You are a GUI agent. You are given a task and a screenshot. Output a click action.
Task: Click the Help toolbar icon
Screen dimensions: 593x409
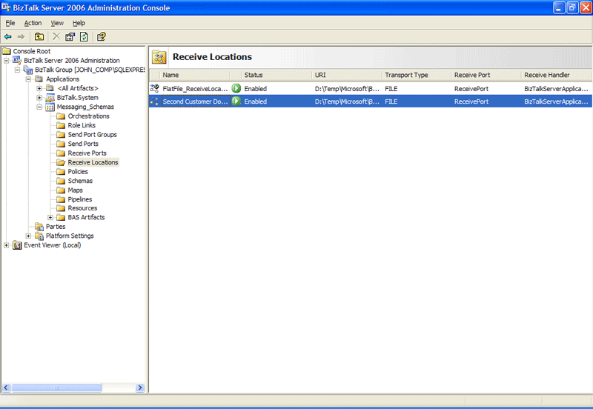102,36
